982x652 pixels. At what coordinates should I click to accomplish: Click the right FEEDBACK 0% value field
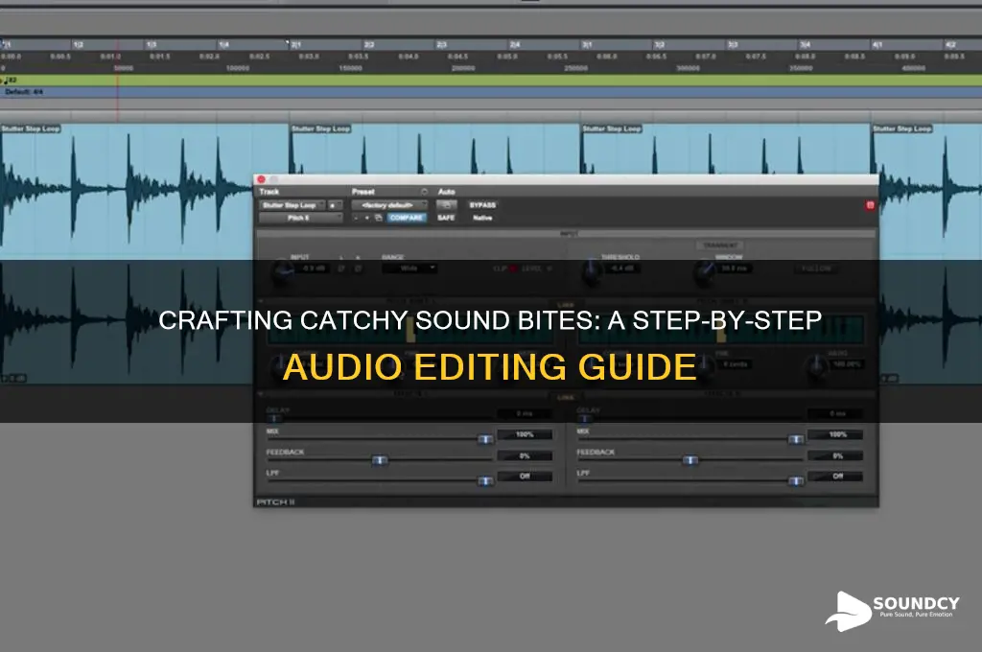(835, 456)
